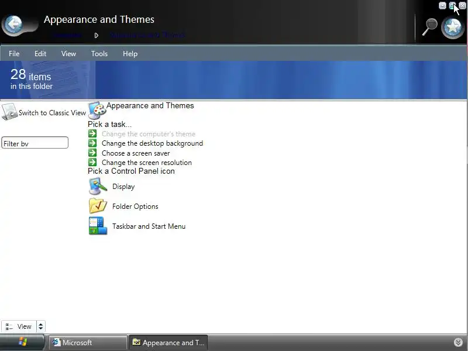Click the 'Pick a Control Panel icon' heading
The height and width of the screenshot is (351, 468).
[x=131, y=171]
